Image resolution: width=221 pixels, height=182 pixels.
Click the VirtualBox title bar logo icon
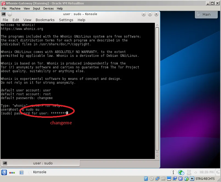pyautogui.click(x=3, y=3)
